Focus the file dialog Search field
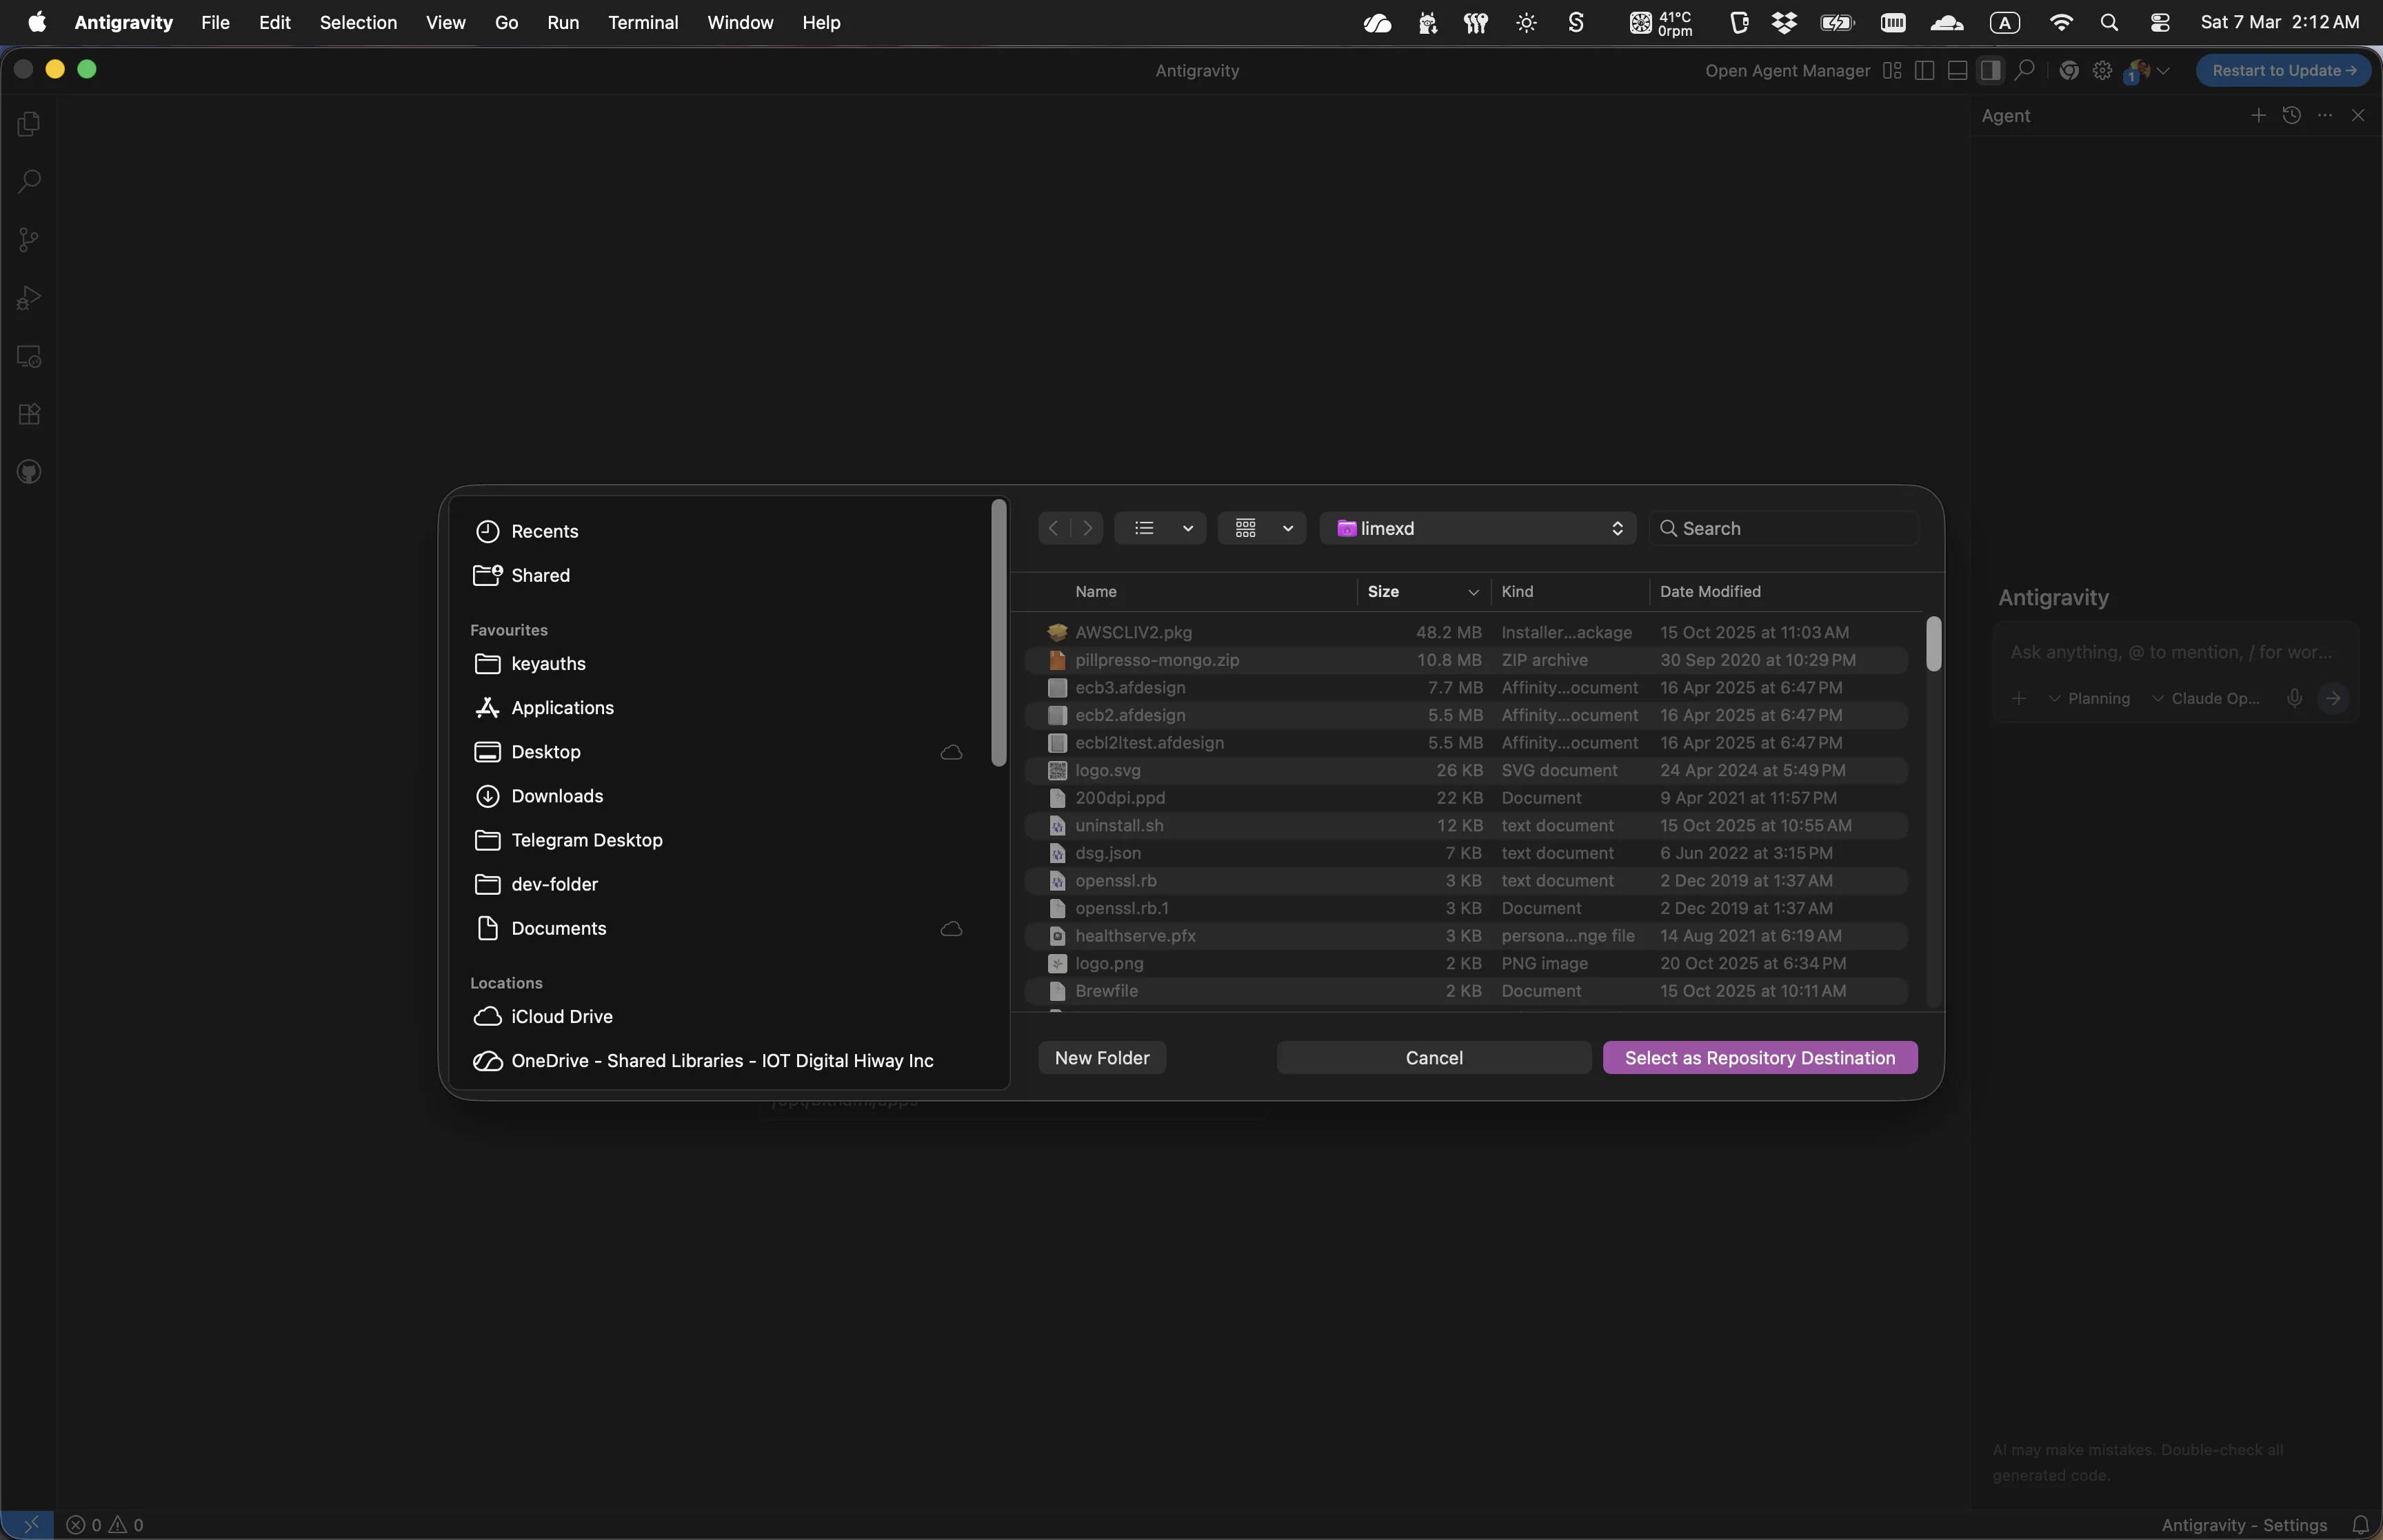Image resolution: width=2383 pixels, height=1540 pixels. coord(1783,528)
